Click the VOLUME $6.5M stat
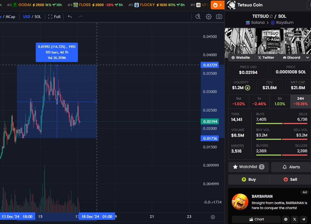This screenshot has height=224, width=311. click(238, 133)
